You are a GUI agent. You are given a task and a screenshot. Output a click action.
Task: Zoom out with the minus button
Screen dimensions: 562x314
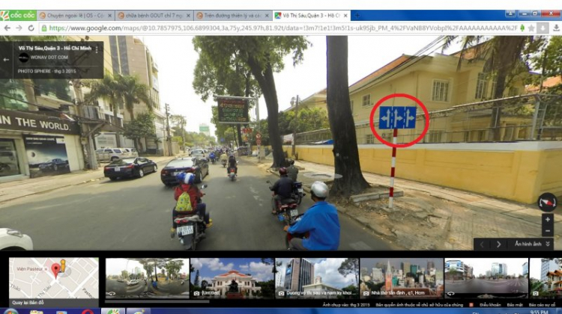pos(547,231)
